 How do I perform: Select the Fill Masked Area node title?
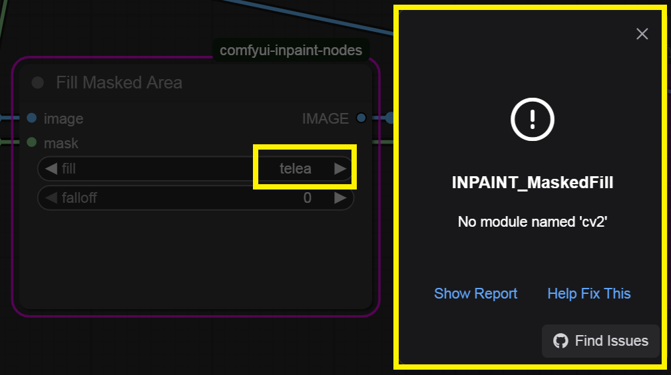coord(119,82)
